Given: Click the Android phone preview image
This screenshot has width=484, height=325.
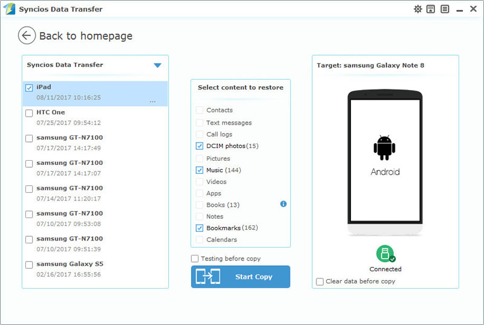Looking at the screenshot, I should [385, 163].
